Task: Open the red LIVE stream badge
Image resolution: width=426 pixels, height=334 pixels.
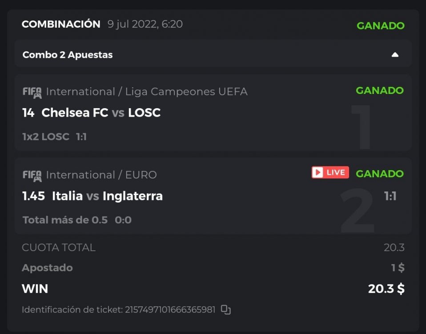Action: [330, 172]
